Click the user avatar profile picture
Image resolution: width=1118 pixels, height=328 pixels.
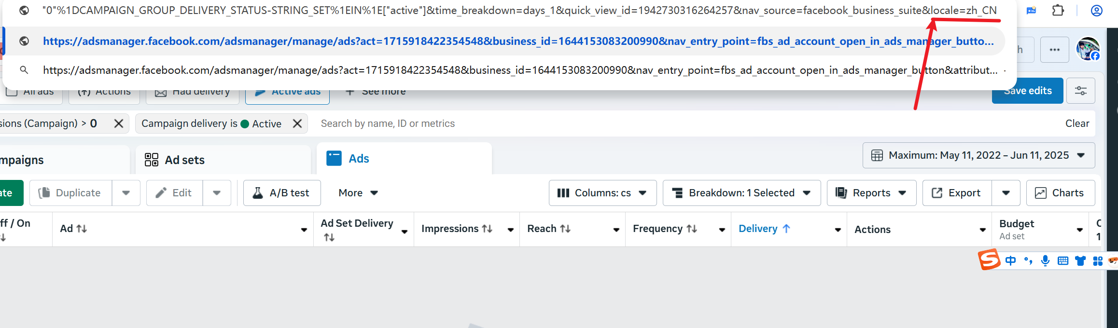[1088, 49]
